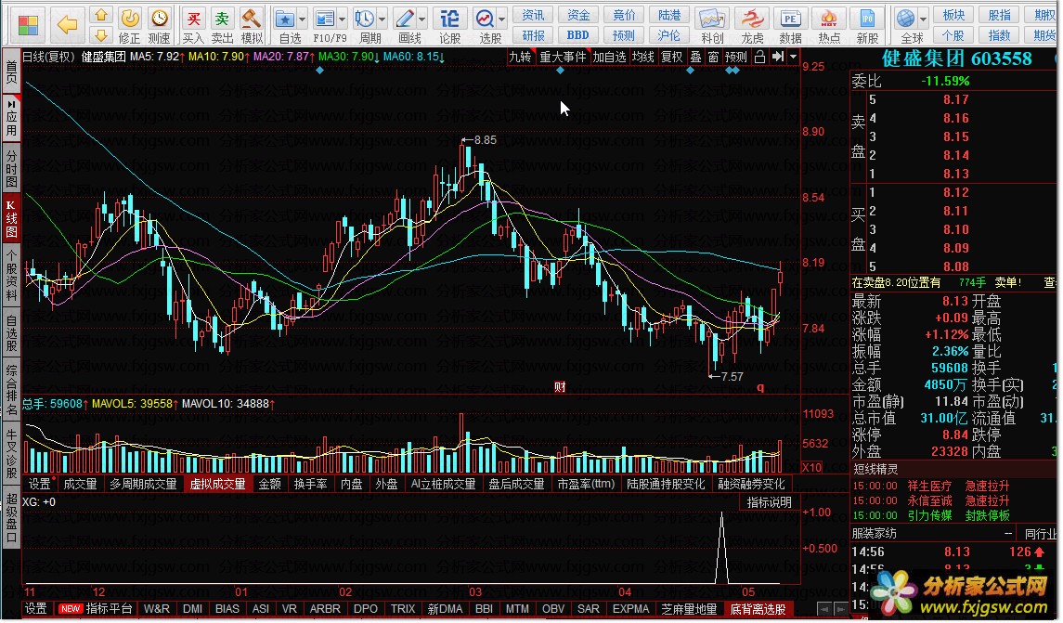The height and width of the screenshot is (623, 1063).
Task: Expand the 画线 drawing dropdown arrow
Action: tap(422, 19)
